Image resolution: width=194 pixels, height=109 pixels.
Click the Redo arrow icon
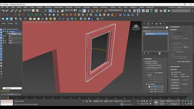tap(7, 11)
